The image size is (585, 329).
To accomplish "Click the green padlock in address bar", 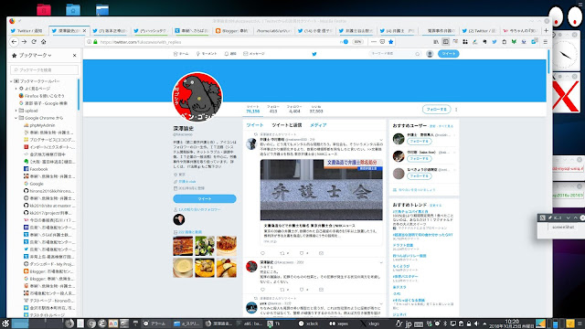I will coord(95,42).
